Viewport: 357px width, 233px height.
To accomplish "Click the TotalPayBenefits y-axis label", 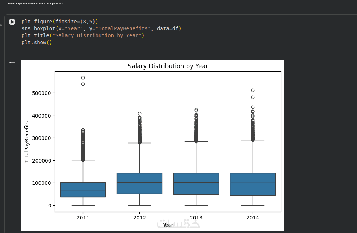I will coord(27,142).
